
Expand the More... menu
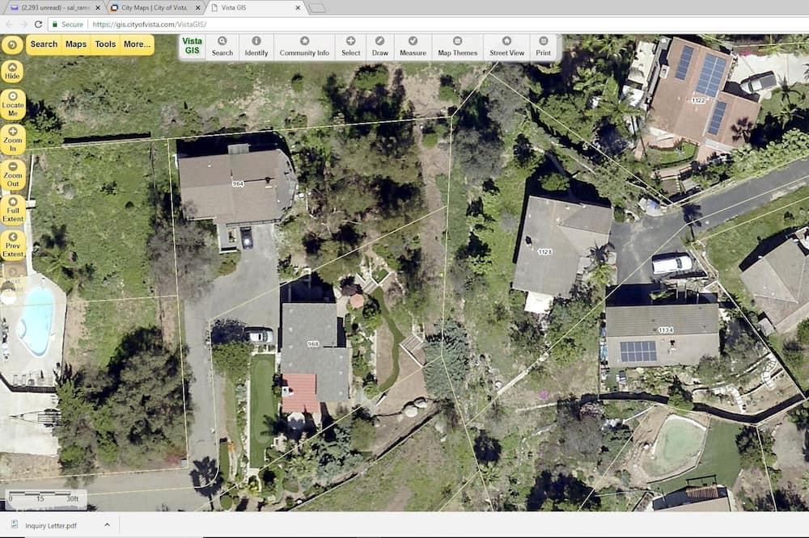coord(137,44)
